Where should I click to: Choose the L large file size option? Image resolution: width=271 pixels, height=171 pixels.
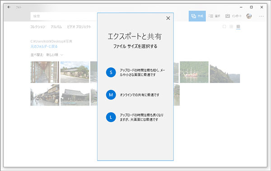pyautogui.click(x=111, y=117)
